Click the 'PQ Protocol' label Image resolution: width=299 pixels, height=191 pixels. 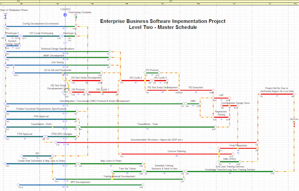[x=152, y=70]
